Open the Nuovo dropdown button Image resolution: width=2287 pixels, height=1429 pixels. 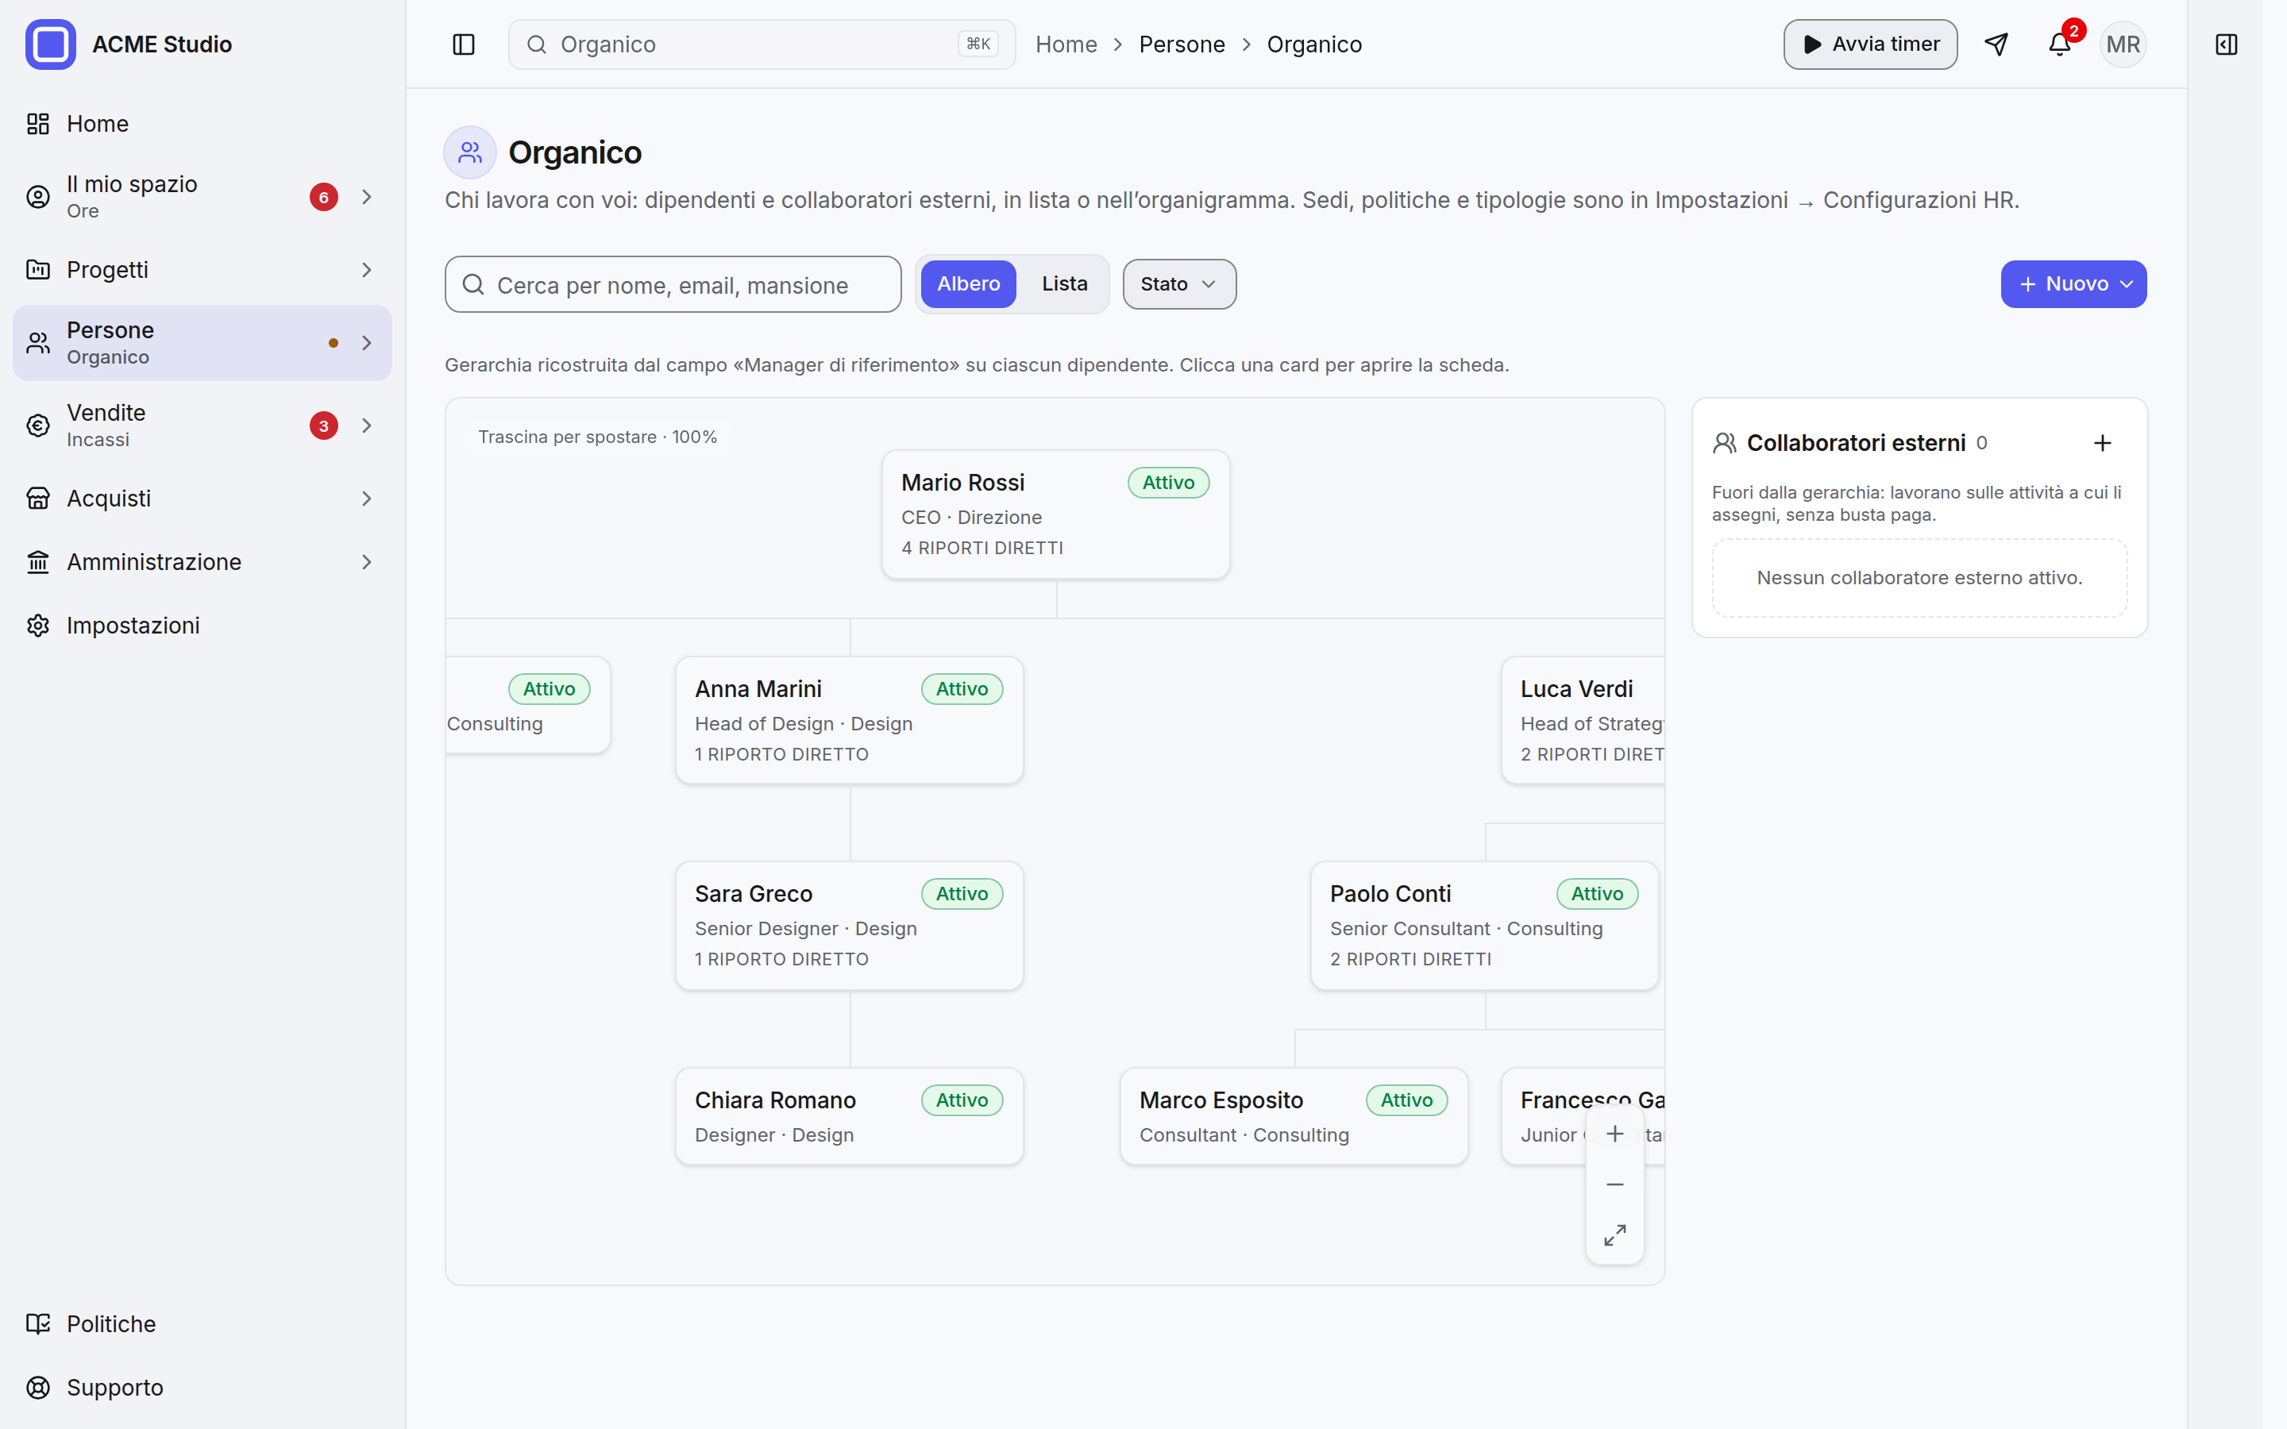point(2073,284)
